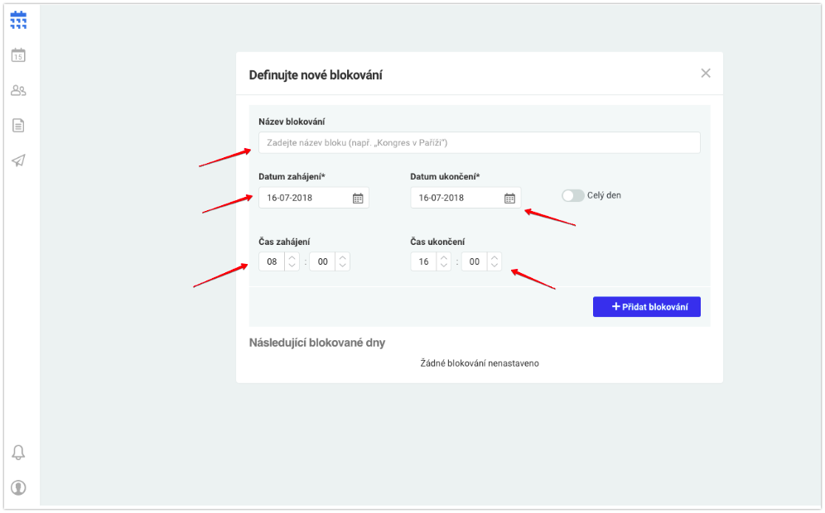Open the user profile icon
Image resolution: width=825 pixels, height=513 pixels.
[18, 488]
